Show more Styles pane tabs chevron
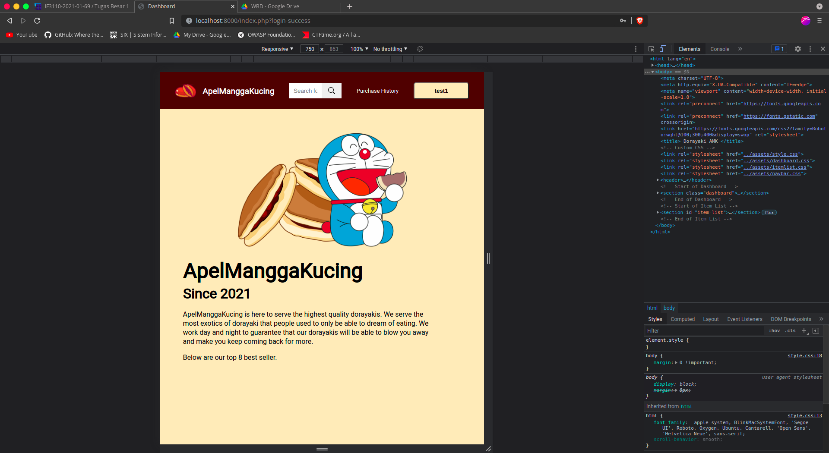Screen dimensions: 829x453 tap(821, 319)
